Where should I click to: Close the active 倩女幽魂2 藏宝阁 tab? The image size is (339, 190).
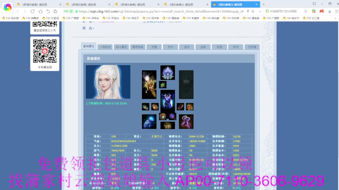coord(256,4)
